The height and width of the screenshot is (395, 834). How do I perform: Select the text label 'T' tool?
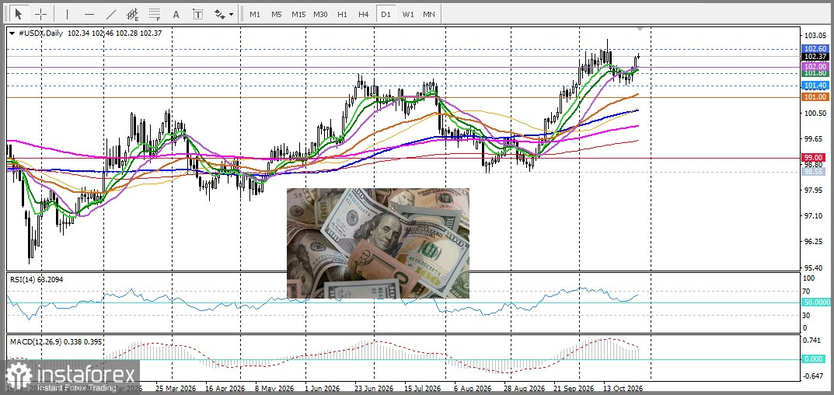[198, 14]
